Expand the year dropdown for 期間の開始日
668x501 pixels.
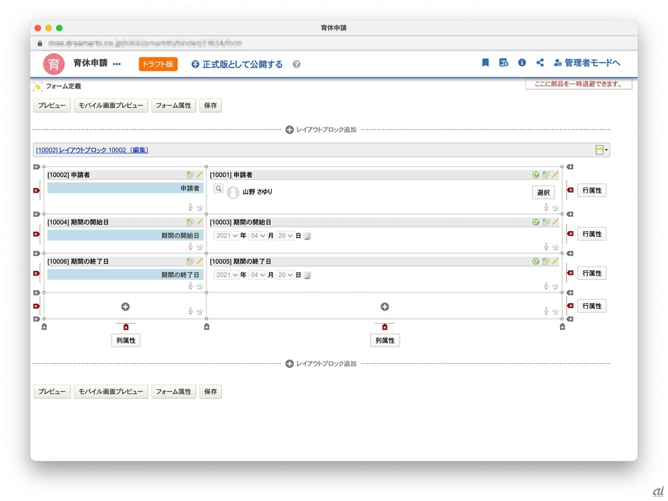tap(227, 236)
